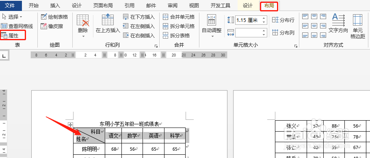Align cell text center right

pyautogui.click(x=323, y=26)
